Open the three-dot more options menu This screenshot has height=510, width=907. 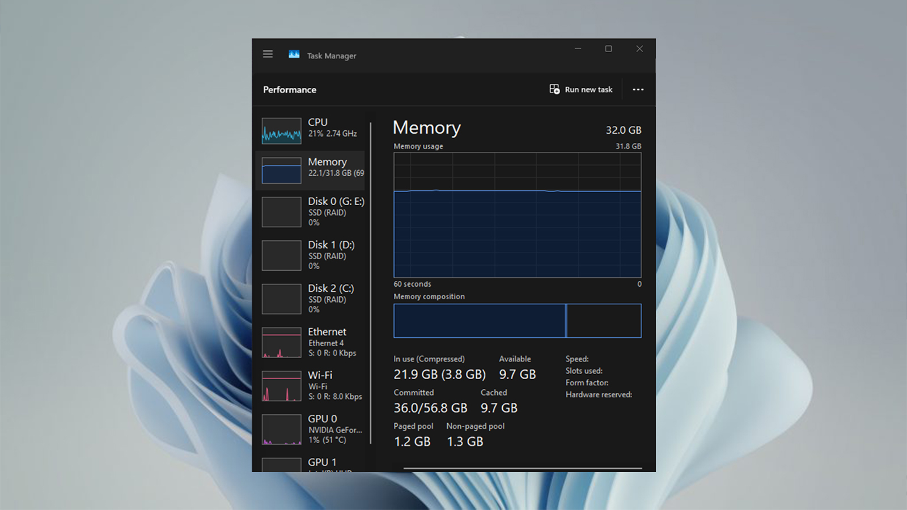638,90
